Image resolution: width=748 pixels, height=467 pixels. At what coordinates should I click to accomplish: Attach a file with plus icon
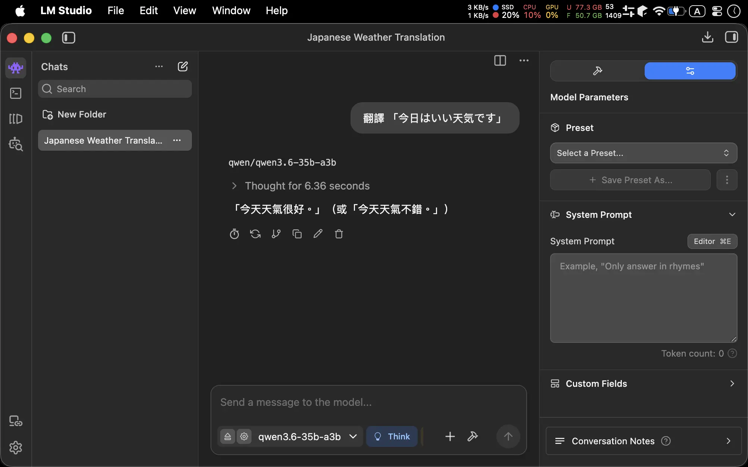pyautogui.click(x=450, y=436)
